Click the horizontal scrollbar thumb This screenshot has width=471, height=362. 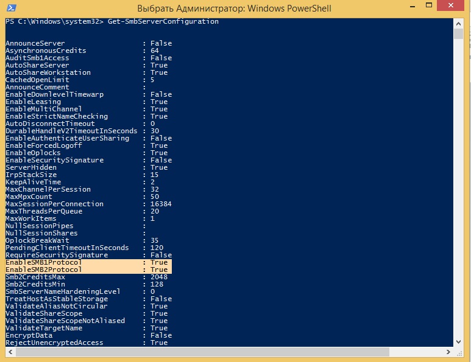[x=202, y=352]
